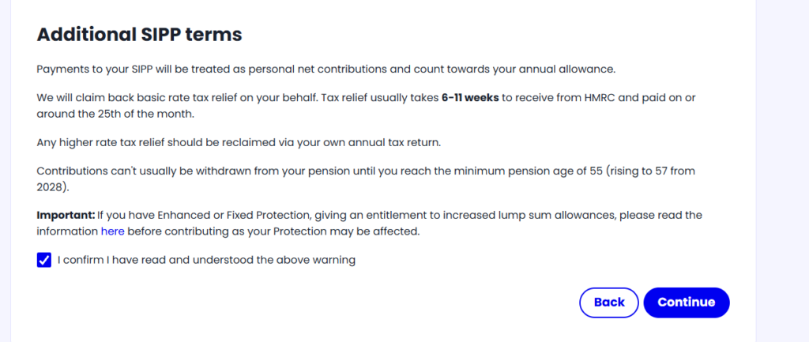The image size is (809, 342).
Task: Click the 'around the 25th of the month' line
Action: (x=115, y=114)
